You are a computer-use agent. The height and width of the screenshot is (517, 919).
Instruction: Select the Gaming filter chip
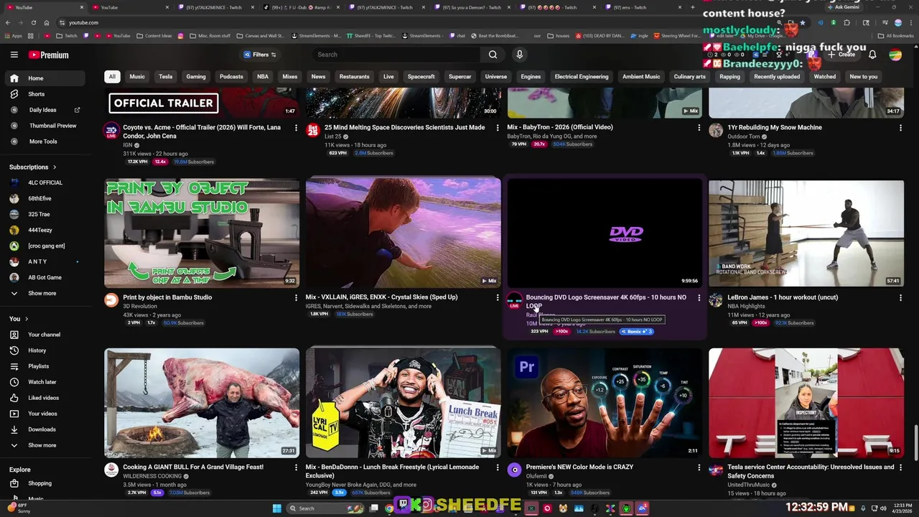pyautogui.click(x=196, y=77)
